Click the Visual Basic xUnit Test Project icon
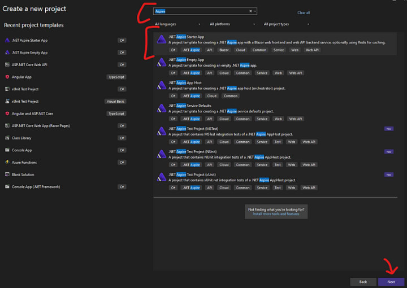The width and height of the screenshot is (407, 288). point(7,101)
